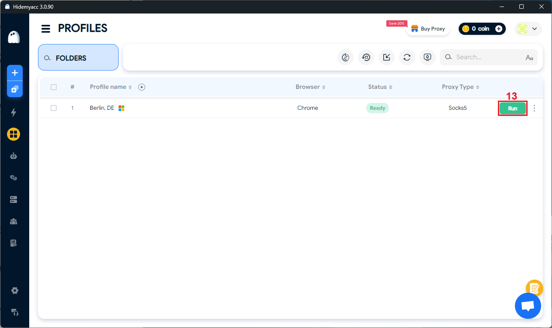Open three-dot menu for Berlin, DE

(x=535, y=108)
